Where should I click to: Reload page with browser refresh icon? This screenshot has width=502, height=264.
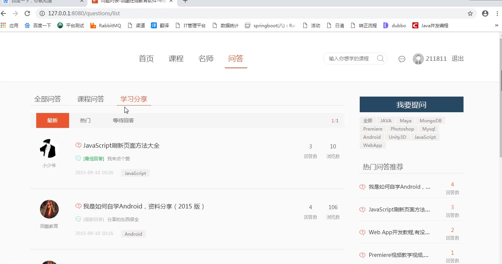pos(27,13)
